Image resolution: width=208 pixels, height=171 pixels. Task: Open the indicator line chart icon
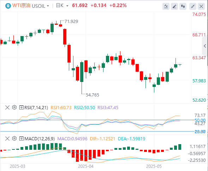point(166,6)
